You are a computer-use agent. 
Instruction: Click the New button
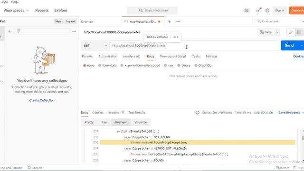point(58,21)
